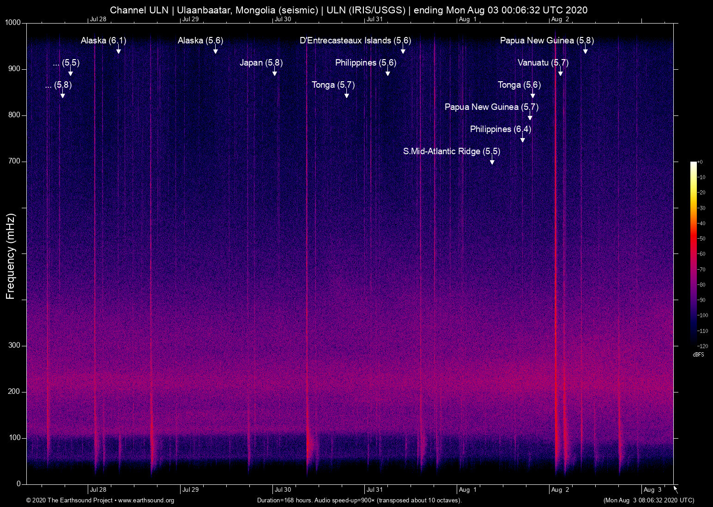Viewport: 713px width, 507px height.
Task: Click the arrow marker below "Japan (5.8)"
Action: point(275,72)
